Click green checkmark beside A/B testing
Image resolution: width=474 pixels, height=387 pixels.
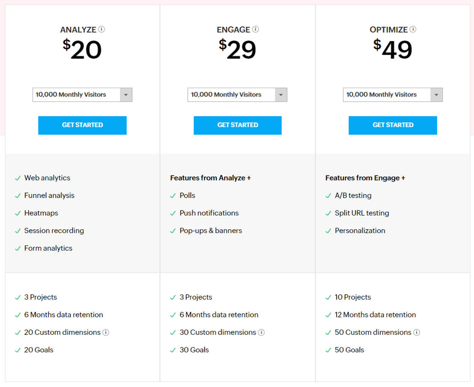328,195
